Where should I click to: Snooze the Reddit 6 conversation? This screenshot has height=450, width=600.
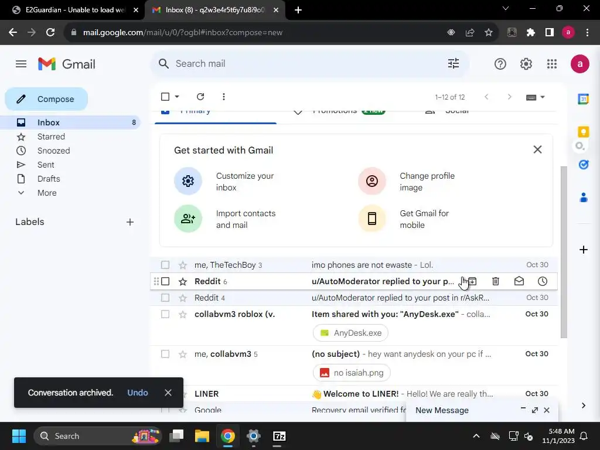tap(542, 281)
